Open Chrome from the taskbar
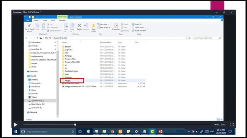 tap(112, 131)
